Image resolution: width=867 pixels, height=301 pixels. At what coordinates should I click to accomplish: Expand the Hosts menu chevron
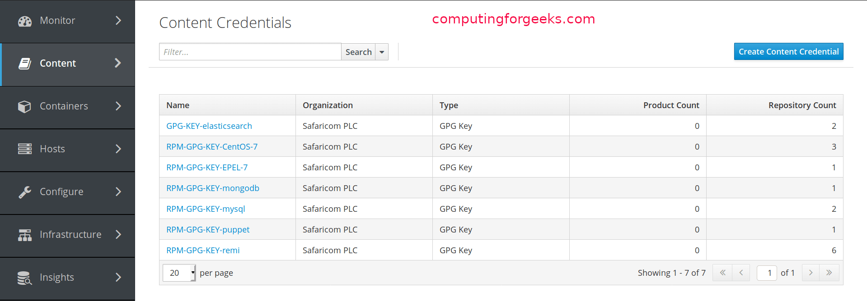pos(118,149)
